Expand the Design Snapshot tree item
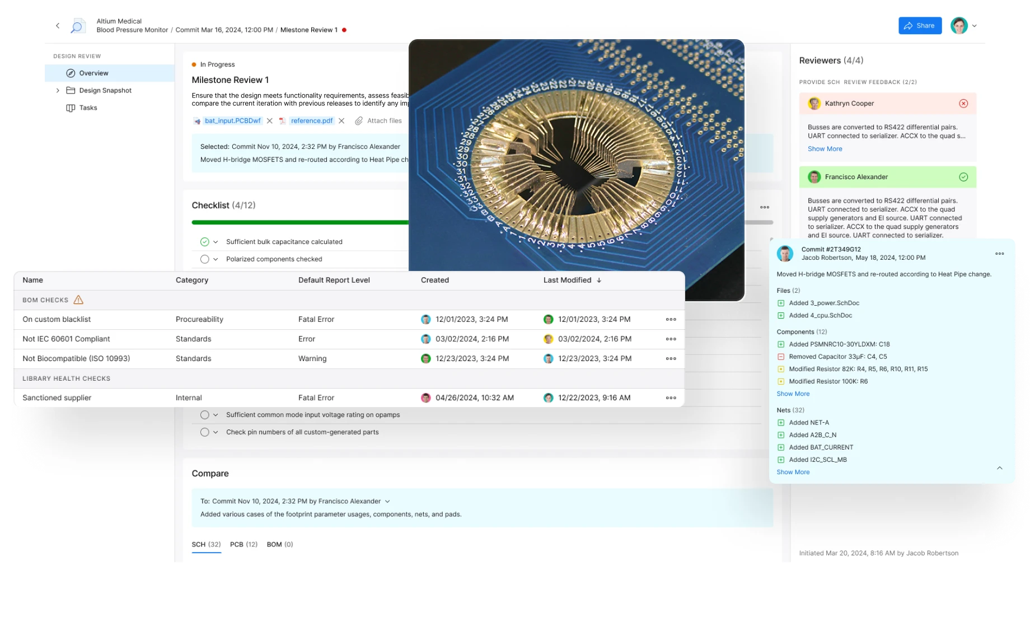 point(58,91)
